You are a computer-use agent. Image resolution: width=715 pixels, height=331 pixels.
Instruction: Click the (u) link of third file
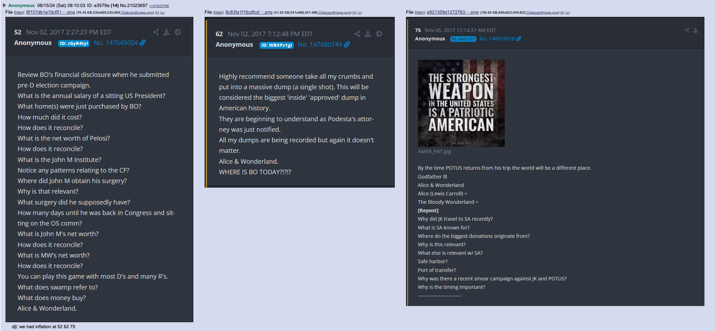pos(568,13)
